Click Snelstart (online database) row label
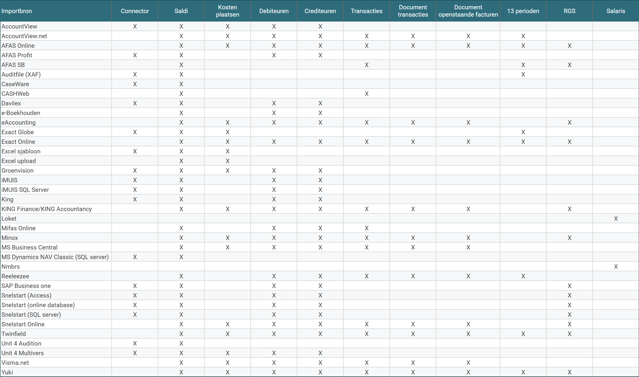This screenshot has height=377, width=639. coord(38,305)
